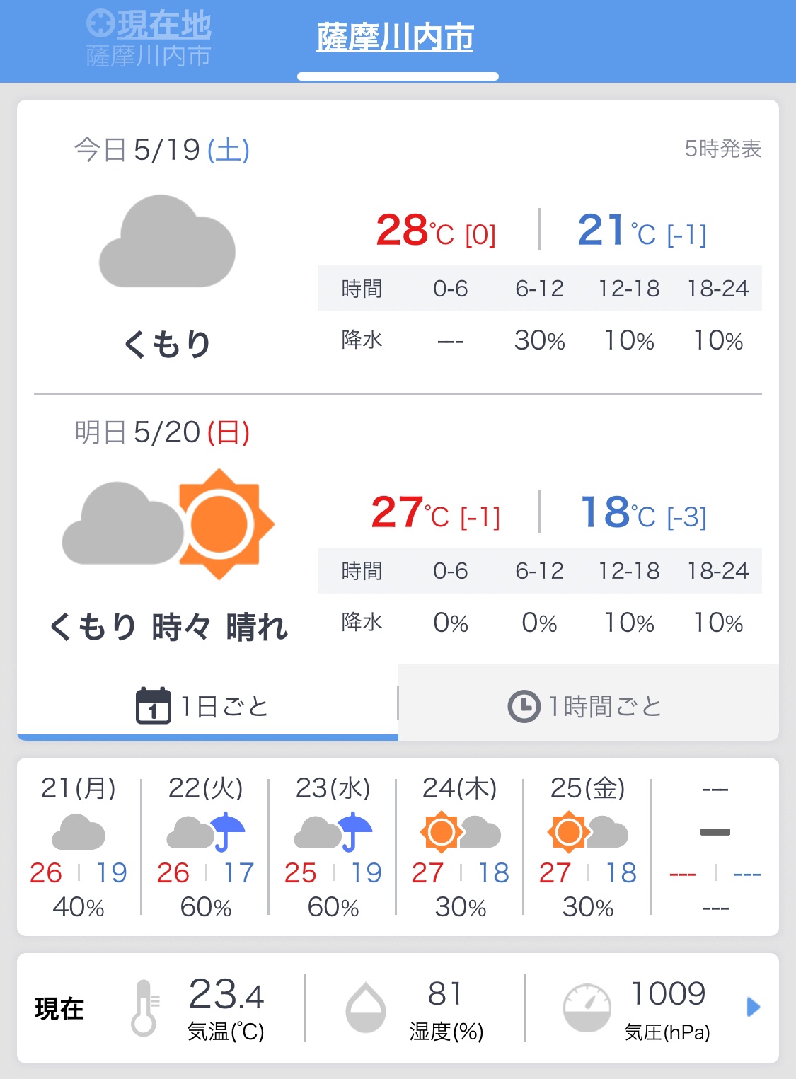Tap the pressure gauge icon
Viewport: 796px width, 1079px height.
(x=587, y=1008)
